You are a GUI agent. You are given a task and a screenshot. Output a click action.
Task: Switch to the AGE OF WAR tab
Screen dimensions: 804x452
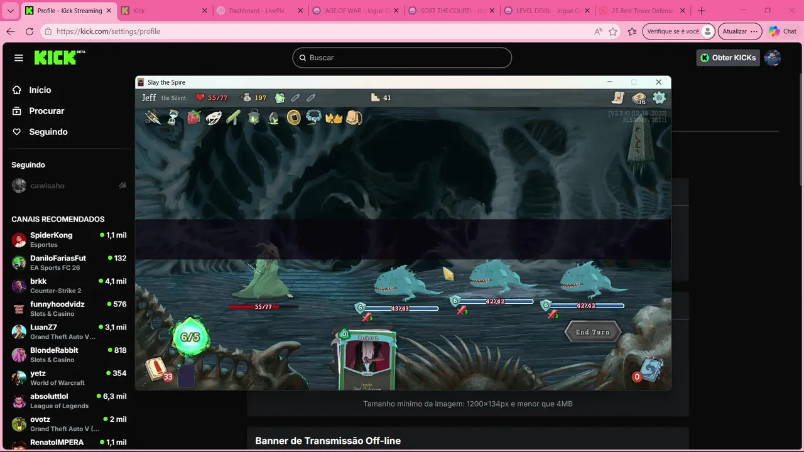click(x=355, y=11)
